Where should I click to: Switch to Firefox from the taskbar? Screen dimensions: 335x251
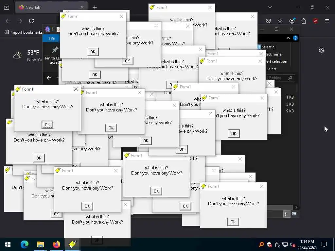coord(56,244)
